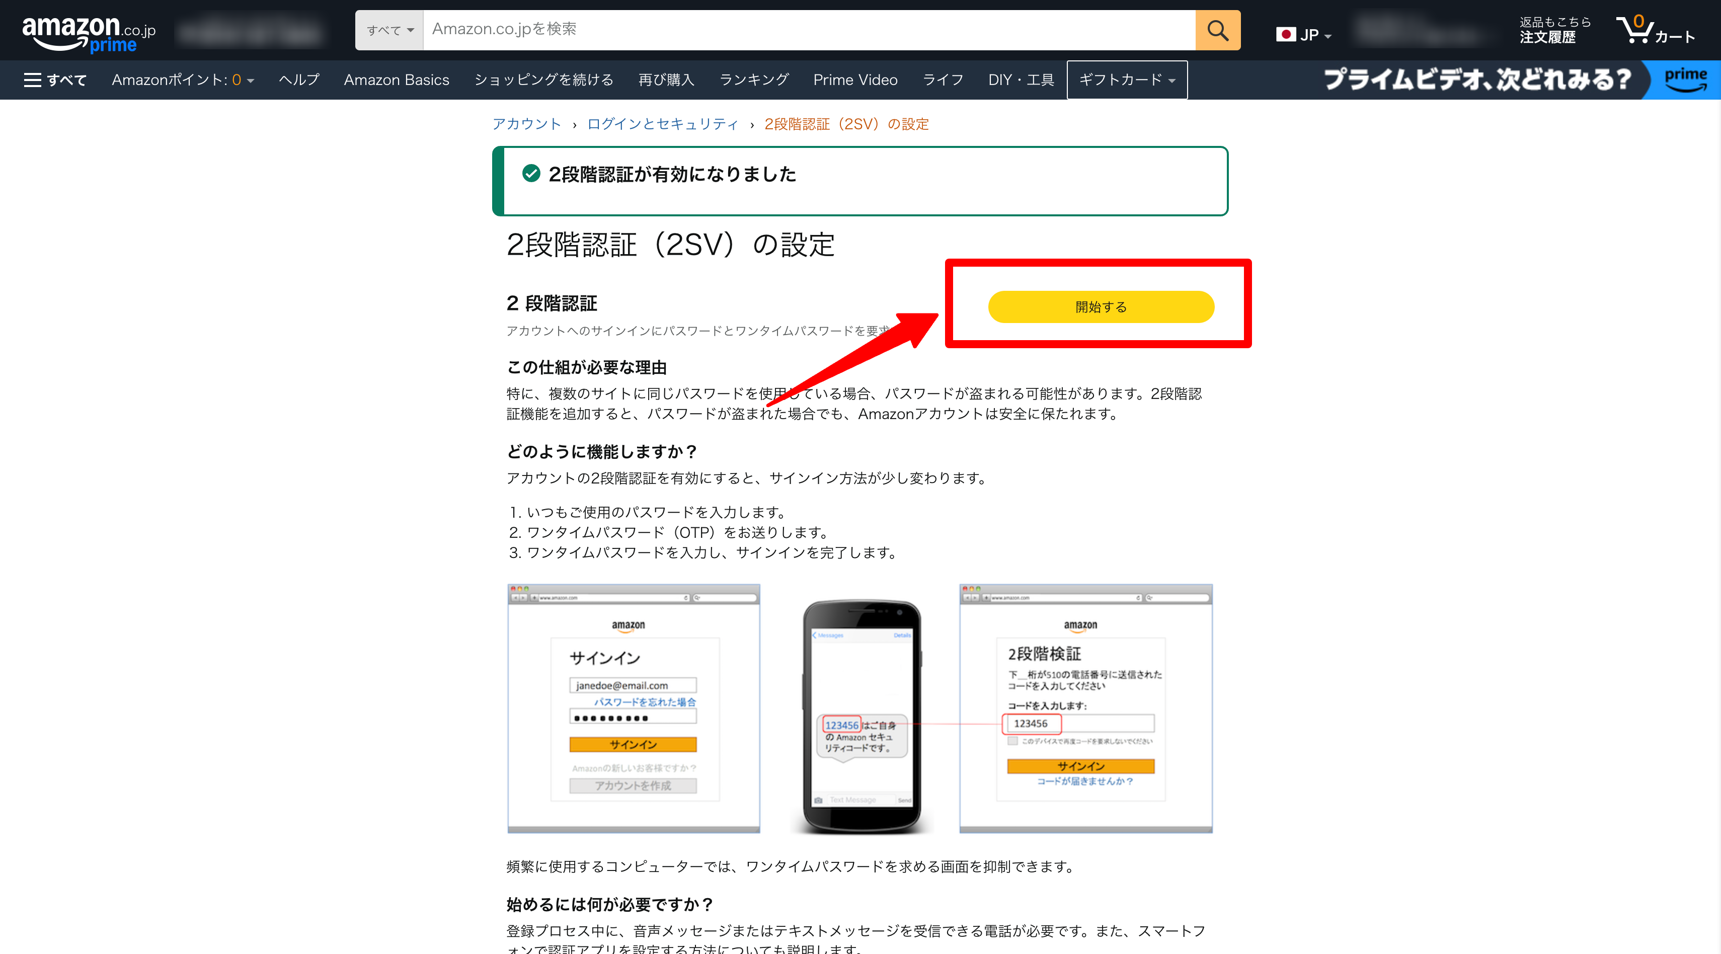Click the 2段階認証（2SV）の設定 page title

click(x=671, y=245)
